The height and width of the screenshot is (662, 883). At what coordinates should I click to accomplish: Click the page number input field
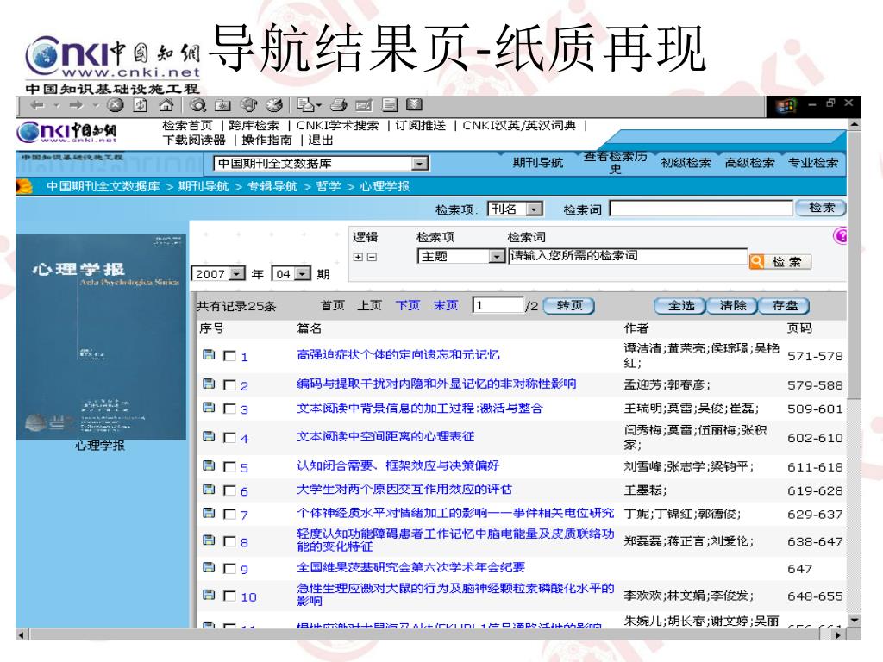(x=498, y=305)
